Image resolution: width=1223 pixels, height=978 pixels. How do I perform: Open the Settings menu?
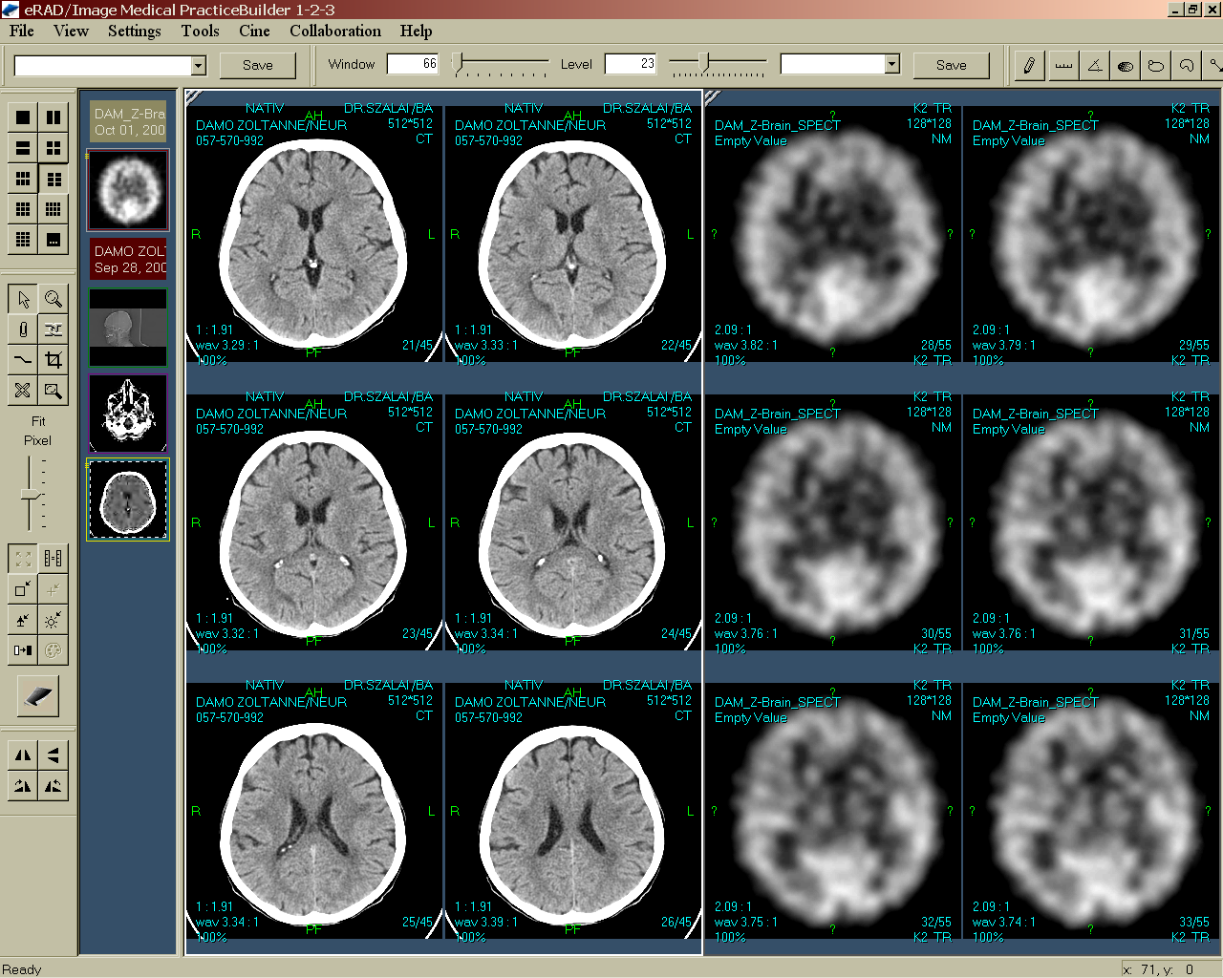[x=135, y=31]
